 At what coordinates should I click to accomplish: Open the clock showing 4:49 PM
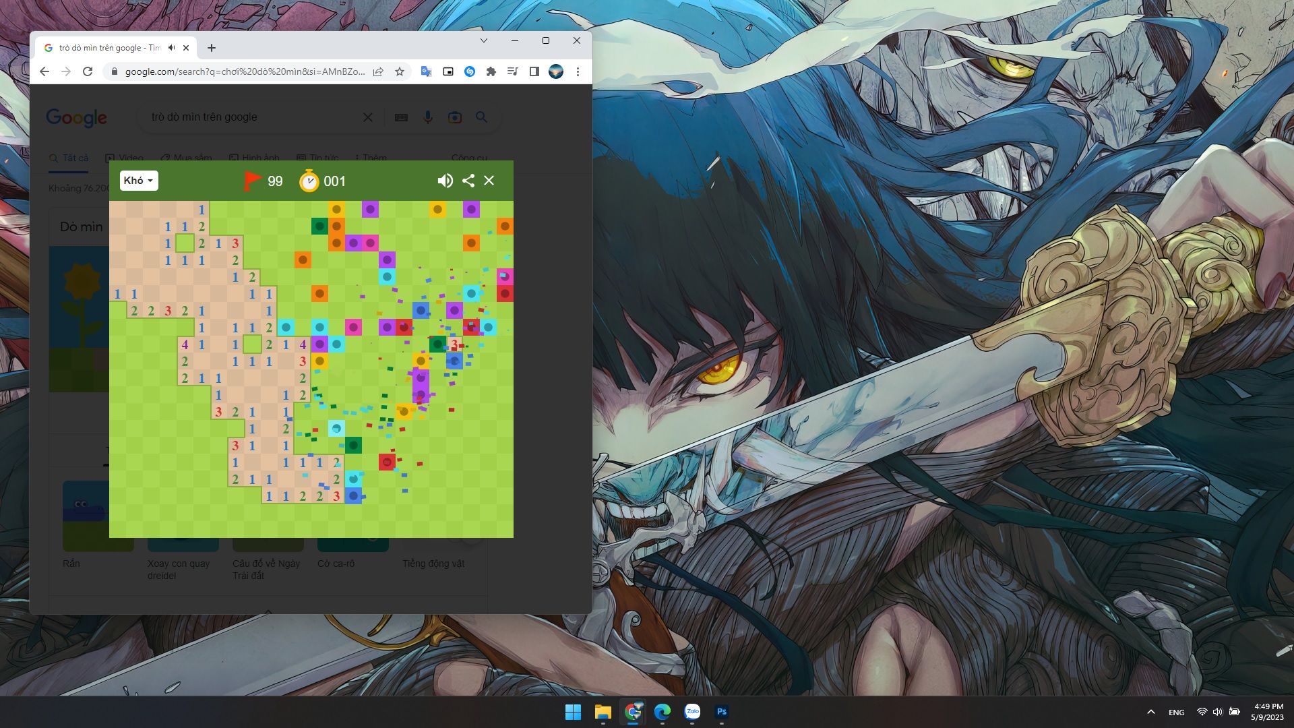coord(1267,712)
